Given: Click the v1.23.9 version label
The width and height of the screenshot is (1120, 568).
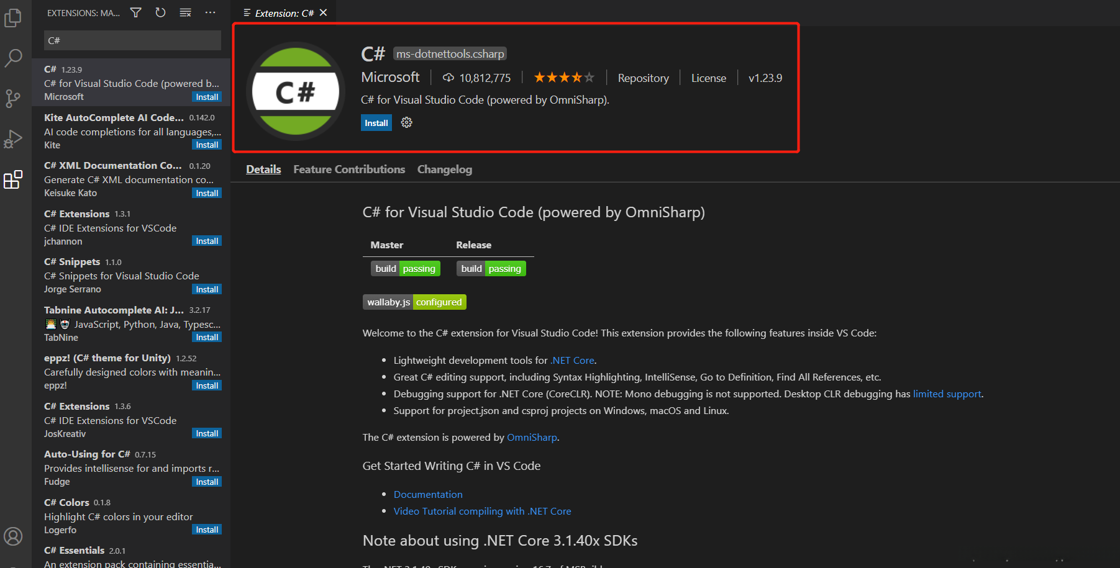Looking at the screenshot, I should point(765,78).
